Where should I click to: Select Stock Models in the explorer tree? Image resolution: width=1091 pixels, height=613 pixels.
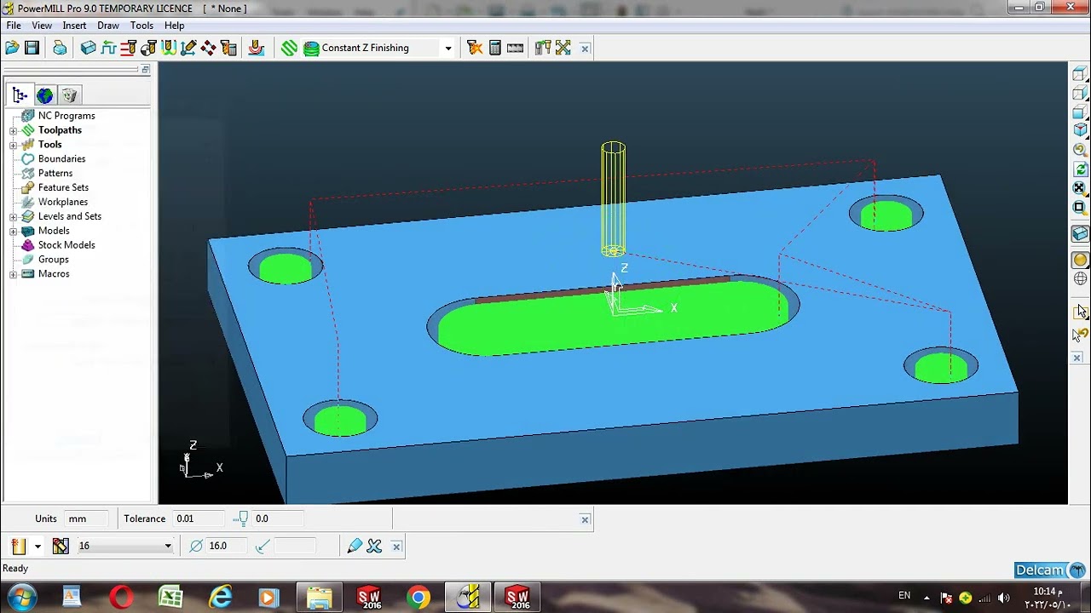pos(66,245)
